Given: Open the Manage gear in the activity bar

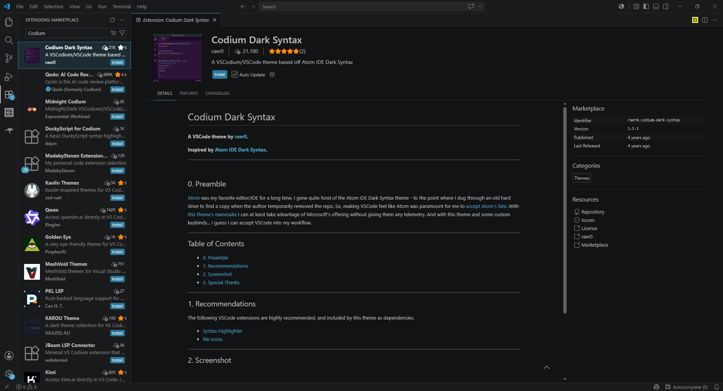Looking at the screenshot, I should tap(9, 374).
